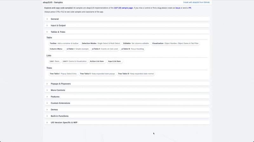The height and width of the screenshot is (142, 254).
Task: Click the General panel title
Action: click(55, 19)
